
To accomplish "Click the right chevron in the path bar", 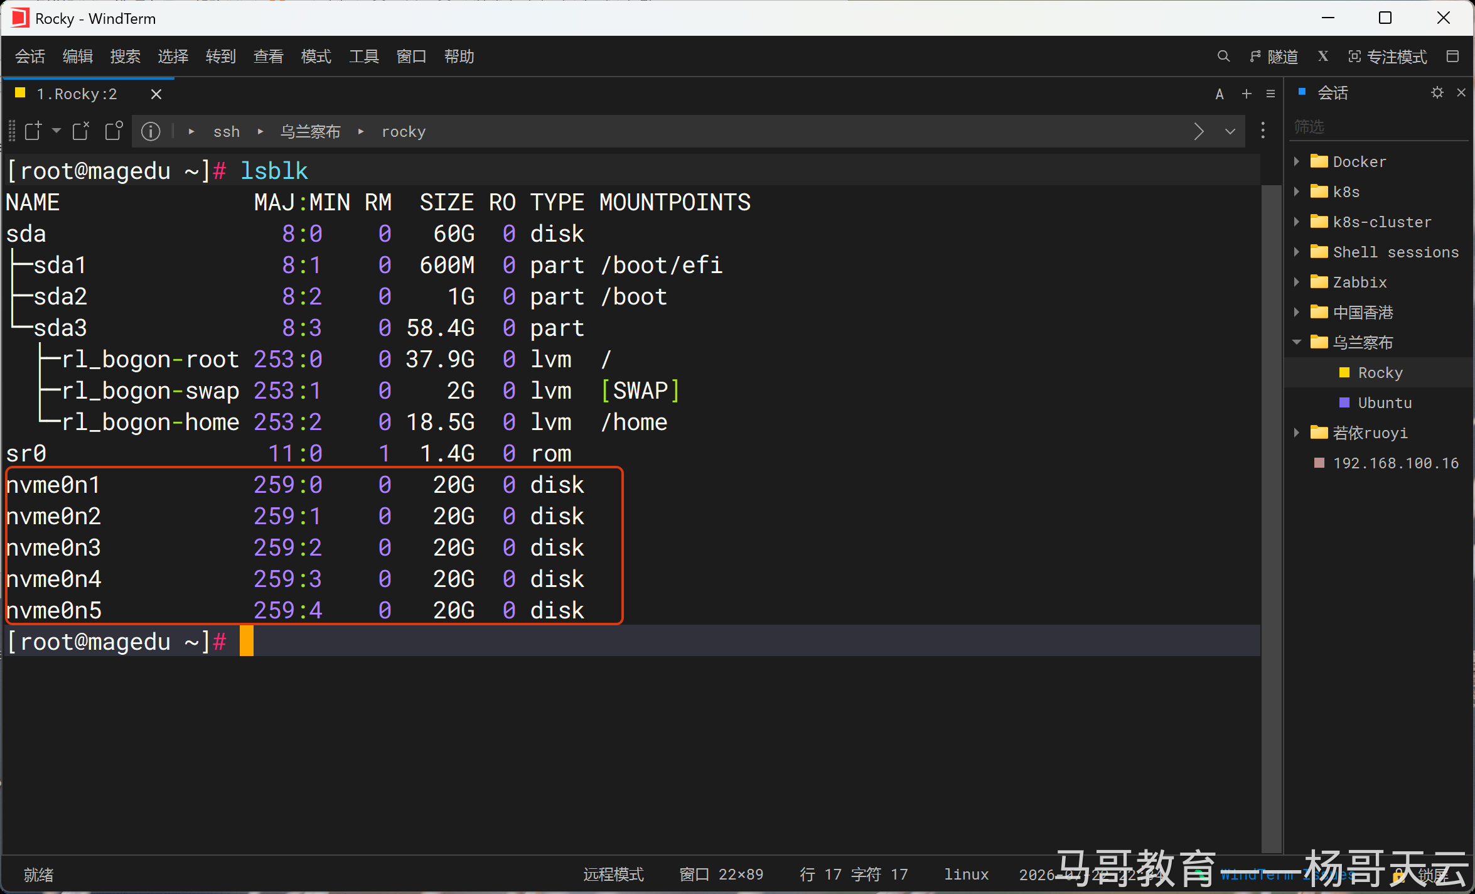I will pyautogui.click(x=1199, y=131).
